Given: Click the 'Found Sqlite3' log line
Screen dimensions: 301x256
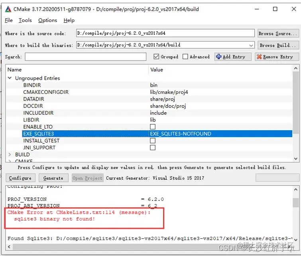Looking at the screenshot, I should pyautogui.click(x=150, y=238).
